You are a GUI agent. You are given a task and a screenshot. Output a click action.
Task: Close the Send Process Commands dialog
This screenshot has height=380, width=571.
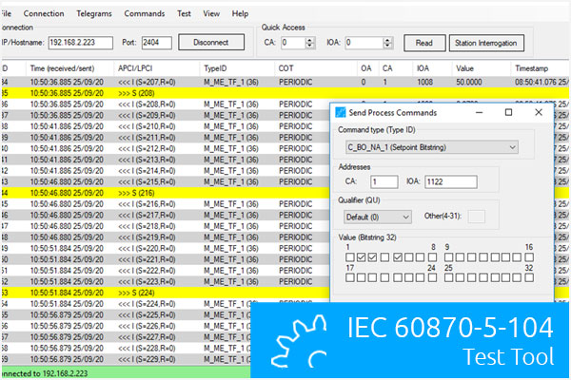click(x=538, y=112)
